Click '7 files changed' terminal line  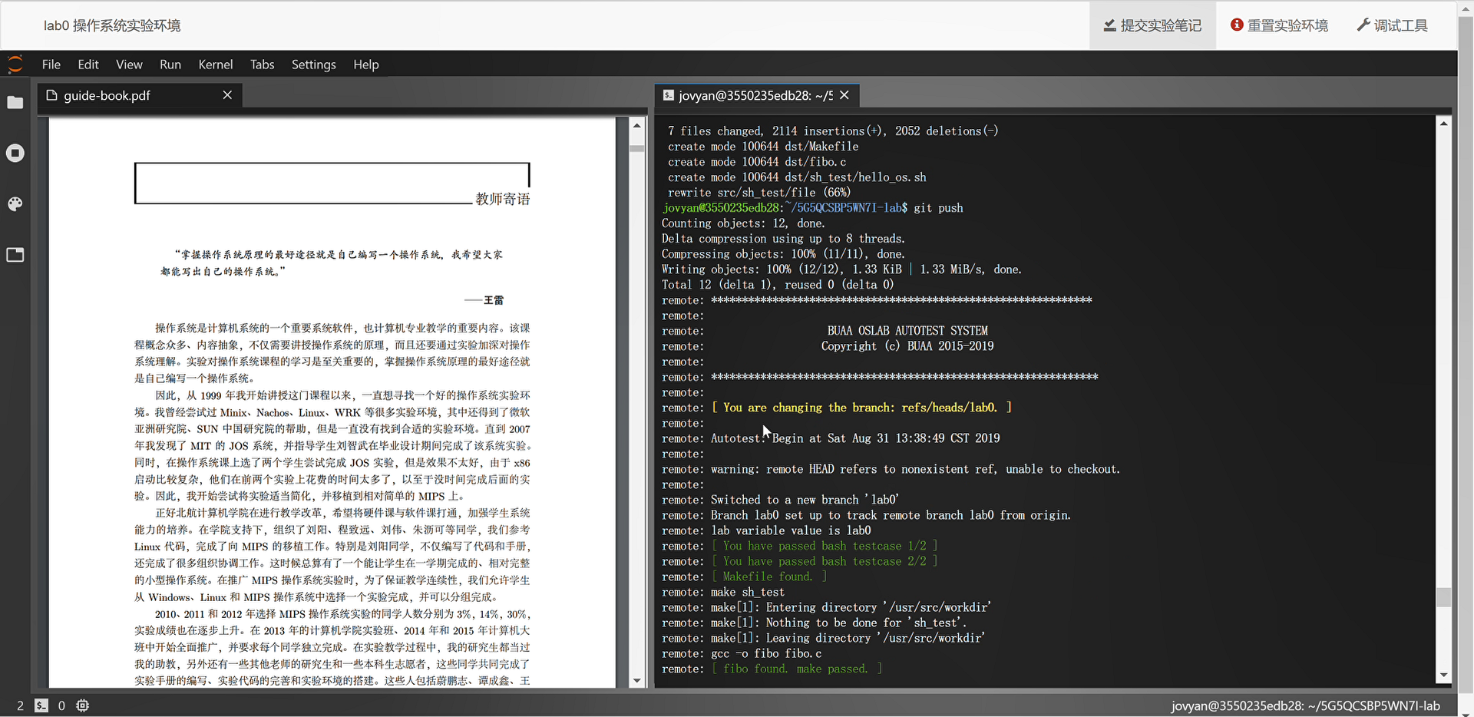[833, 131]
